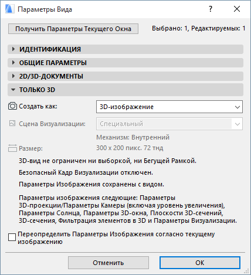Click the scene icon beside Сцена Визуализации
This screenshot has height=275, width=251.
[12, 123]
